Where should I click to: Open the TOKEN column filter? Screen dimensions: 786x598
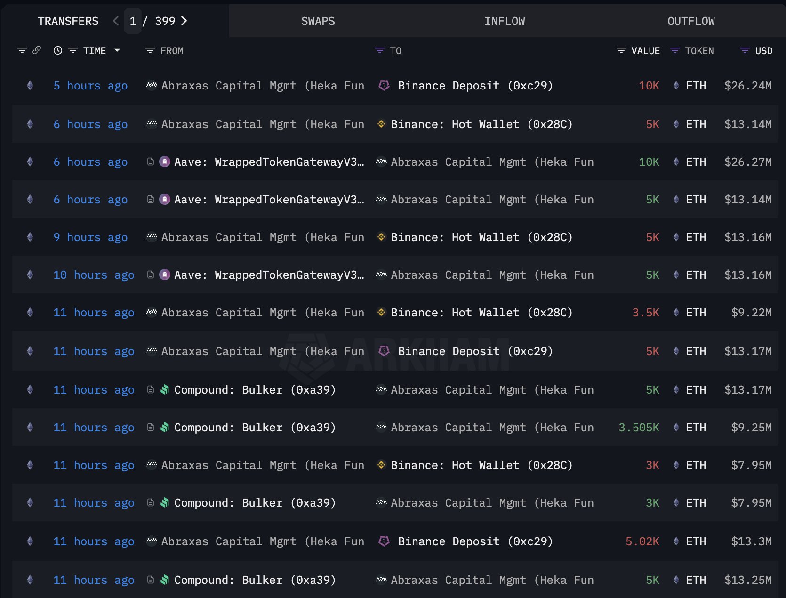click(674, 50)
